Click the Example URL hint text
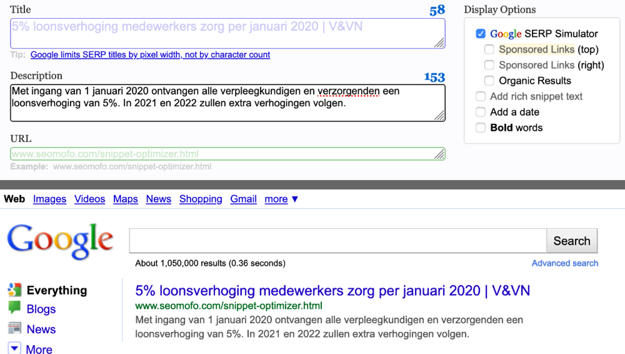Image resolution: width=625 pixels, height=354 pixels. pos(110,167)
